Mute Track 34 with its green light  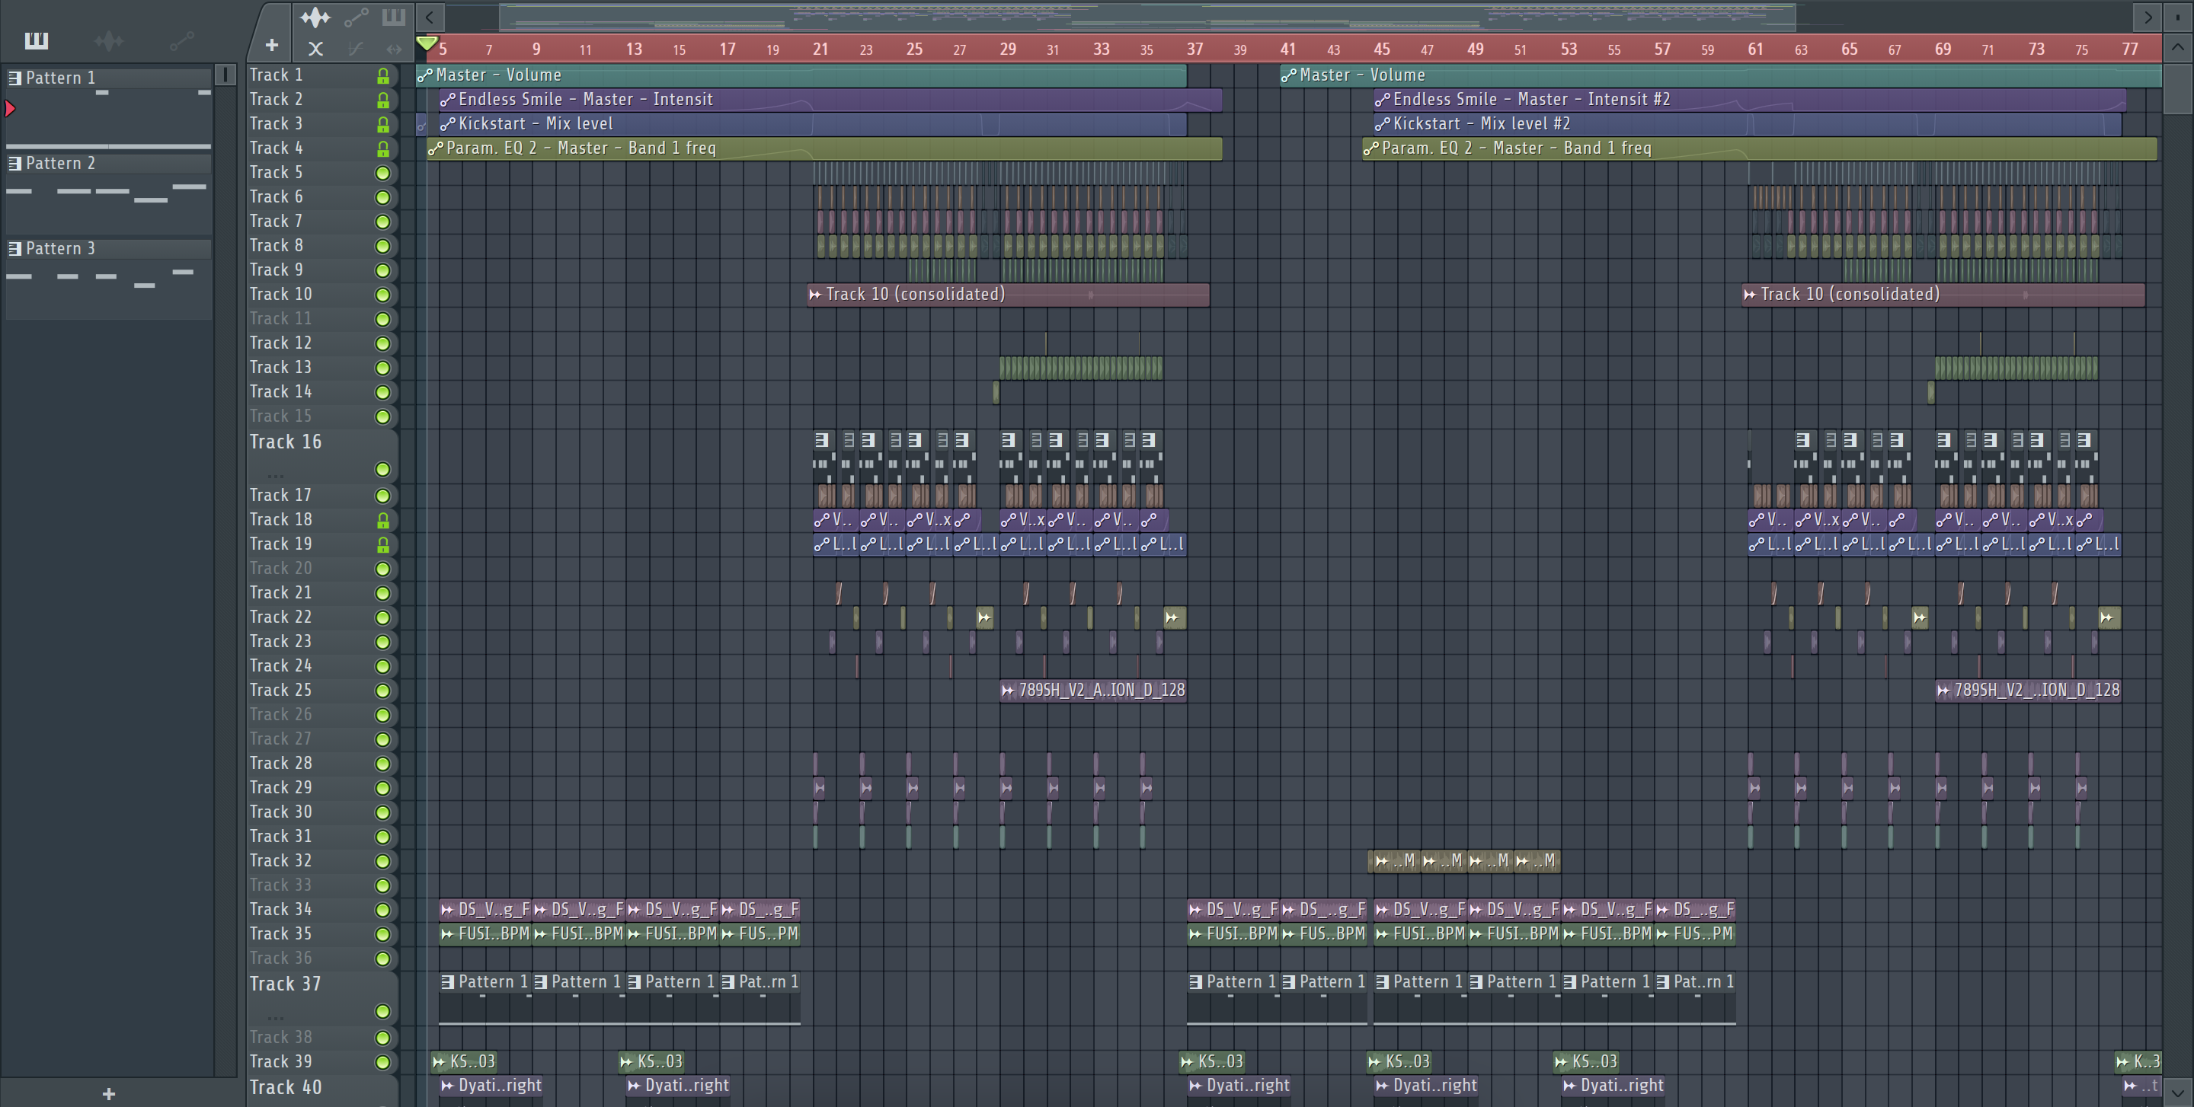point(383,910)
